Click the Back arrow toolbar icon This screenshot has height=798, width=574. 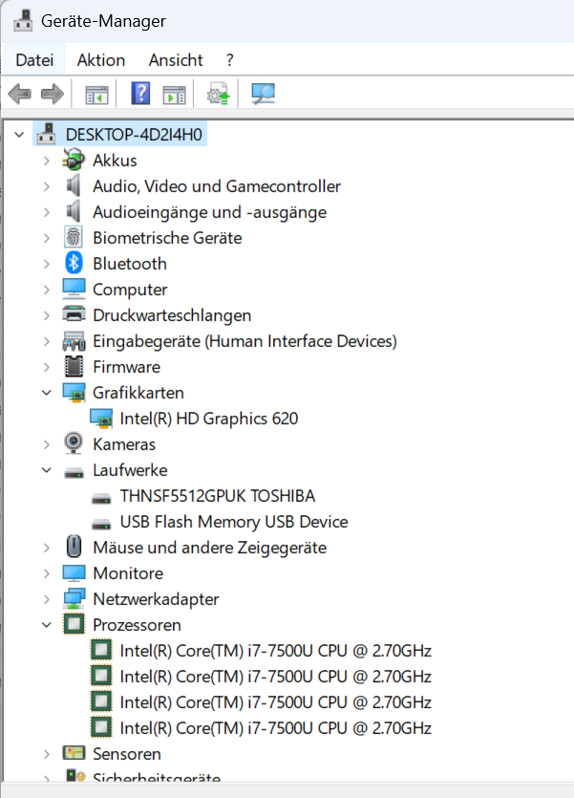[20, 95]
